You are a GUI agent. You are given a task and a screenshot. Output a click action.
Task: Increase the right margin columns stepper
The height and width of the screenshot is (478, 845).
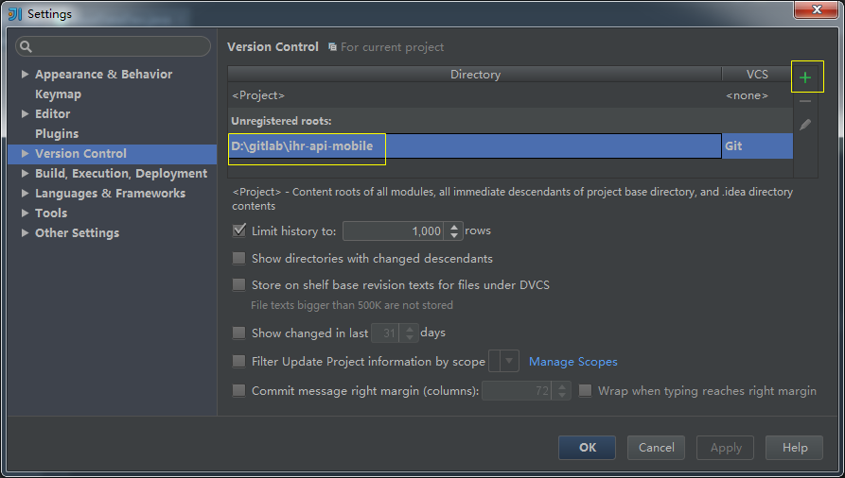(562, 386)
